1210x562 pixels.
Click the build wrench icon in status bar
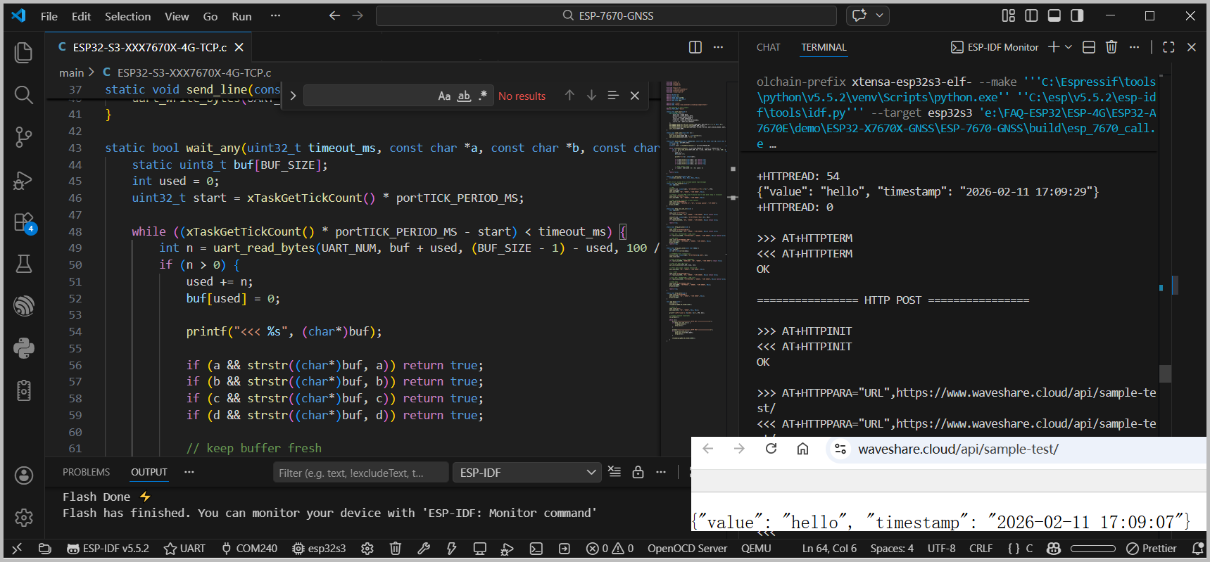tap(424, 549)
